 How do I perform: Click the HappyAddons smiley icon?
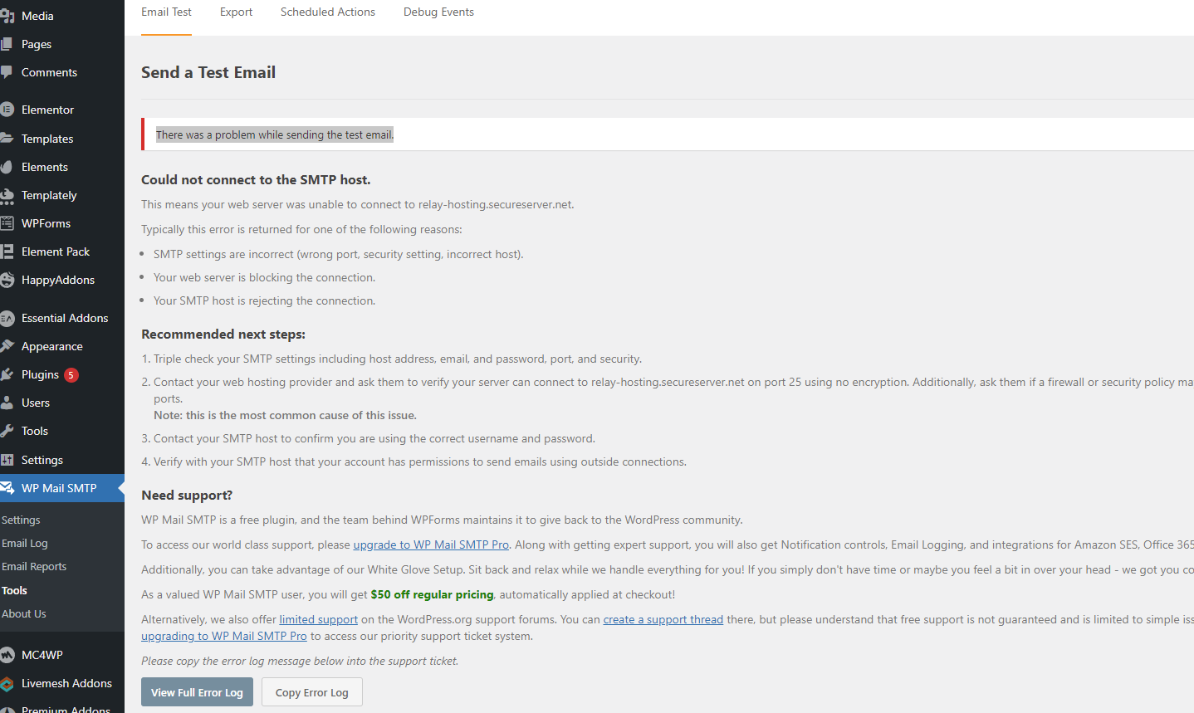click(x=7, y=280)
